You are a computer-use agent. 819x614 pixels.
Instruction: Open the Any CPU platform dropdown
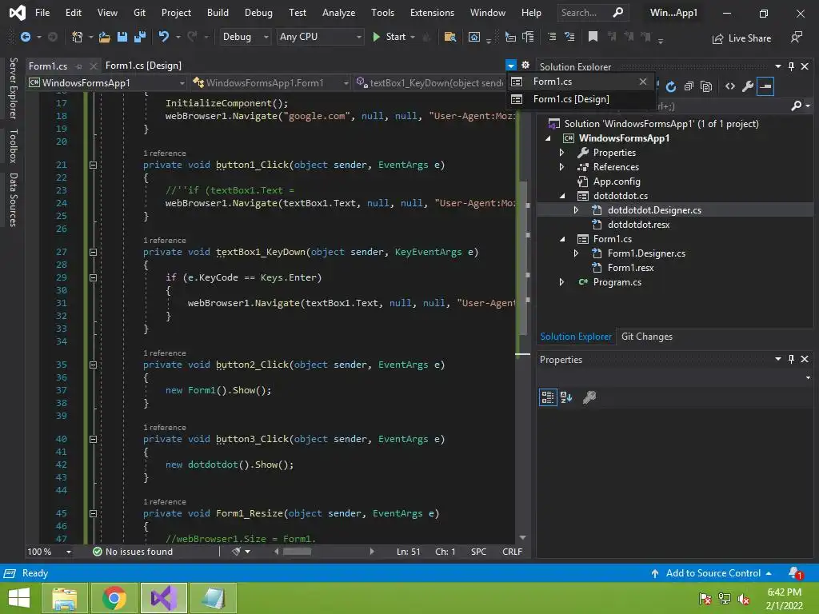[320, 37]
